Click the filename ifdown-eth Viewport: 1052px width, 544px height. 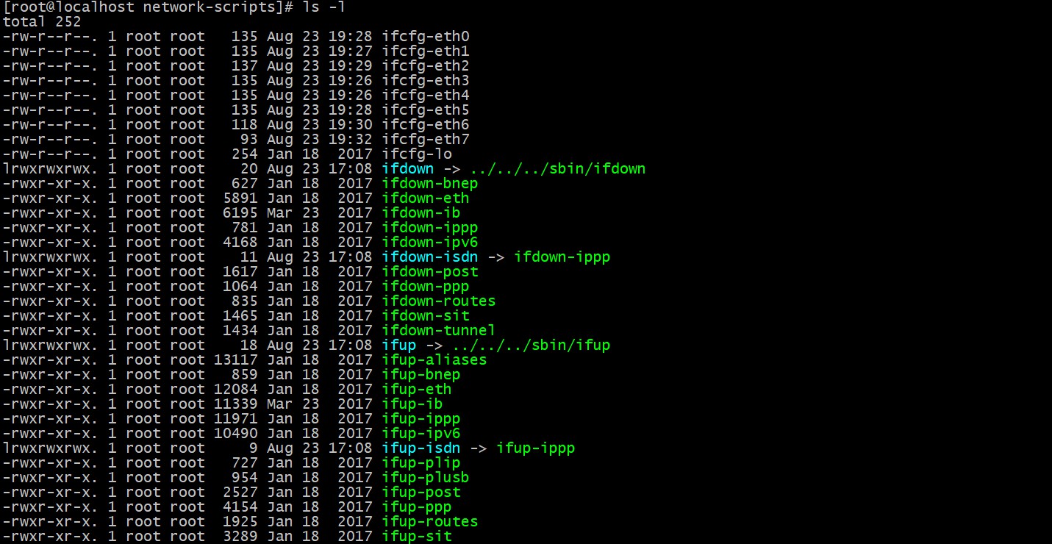[426, 198]
